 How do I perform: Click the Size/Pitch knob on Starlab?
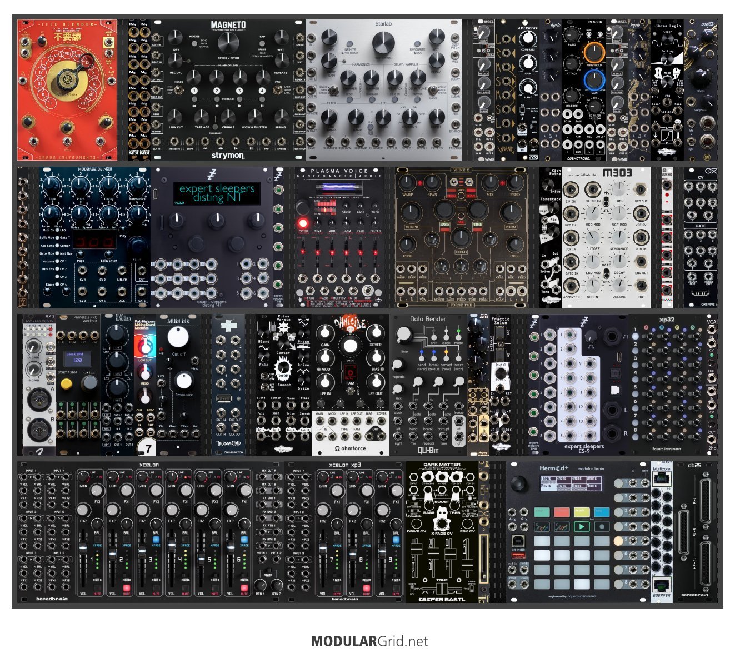pyautogui.click(x=383, y=43)
